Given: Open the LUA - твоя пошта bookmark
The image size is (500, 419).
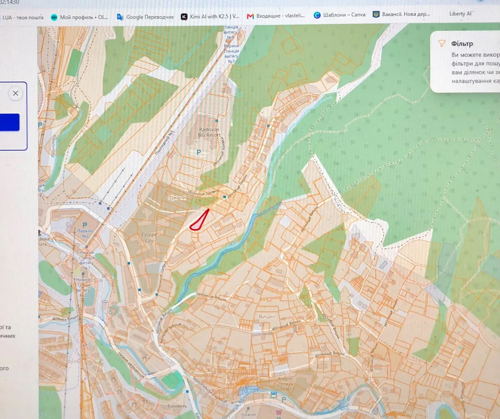Looking at the screenshot, I should [x=22, y=17].
